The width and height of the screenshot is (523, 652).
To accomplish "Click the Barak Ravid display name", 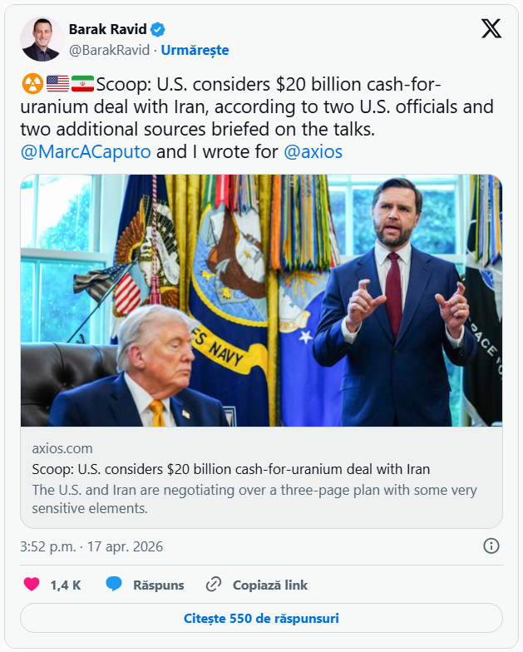I will click(107, 31).
